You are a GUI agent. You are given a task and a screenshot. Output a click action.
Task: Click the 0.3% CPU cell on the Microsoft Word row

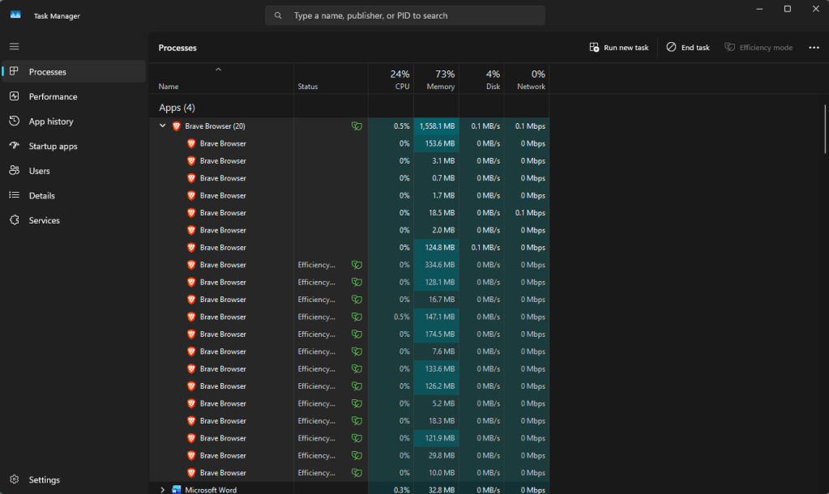coord(391,490)
